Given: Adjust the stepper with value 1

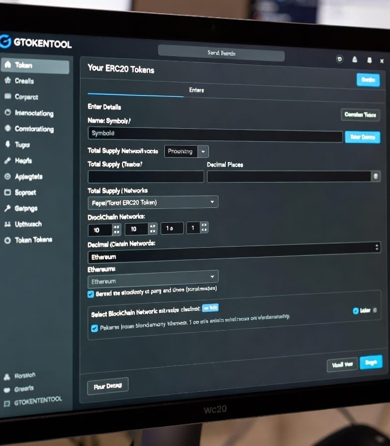Looking at the screenshot, I should tap(204, 227).
